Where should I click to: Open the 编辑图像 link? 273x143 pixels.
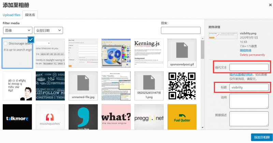click(x=246, y=50)
